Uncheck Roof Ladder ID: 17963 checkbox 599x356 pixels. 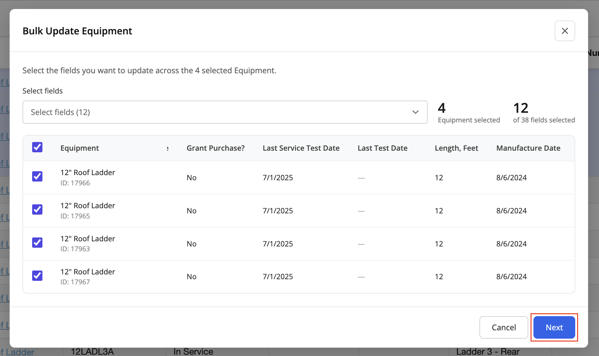click(x=37, y=243)
